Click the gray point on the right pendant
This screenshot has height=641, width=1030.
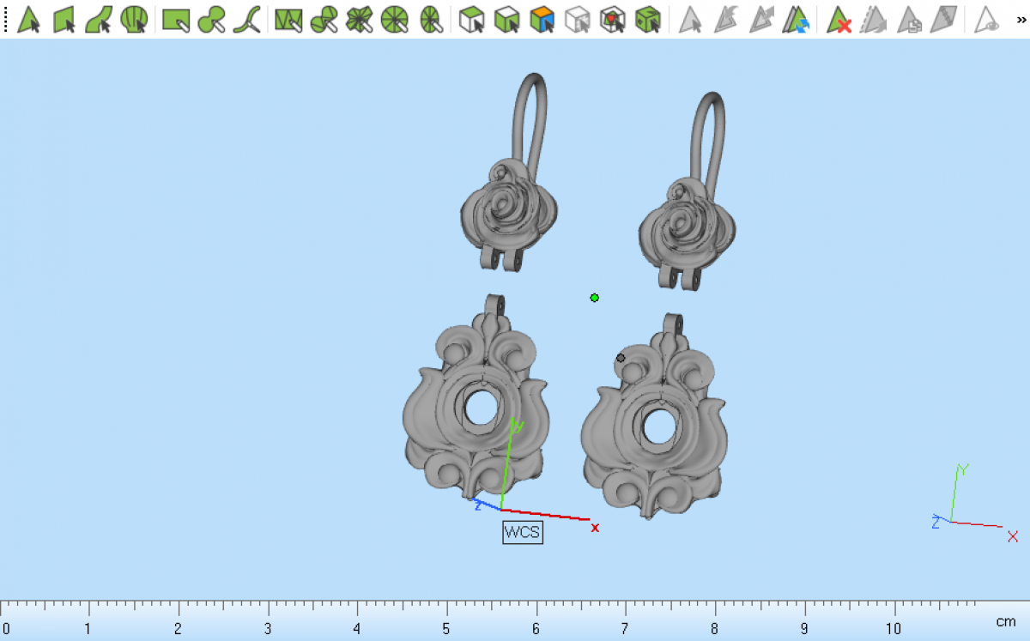[621, 358]
